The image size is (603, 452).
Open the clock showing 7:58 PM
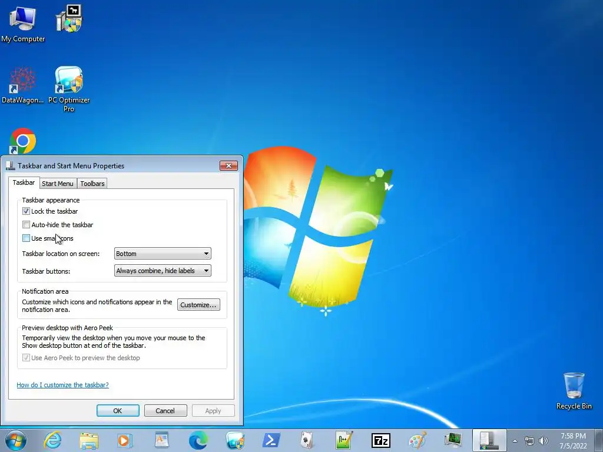click(x=573, y=441)
